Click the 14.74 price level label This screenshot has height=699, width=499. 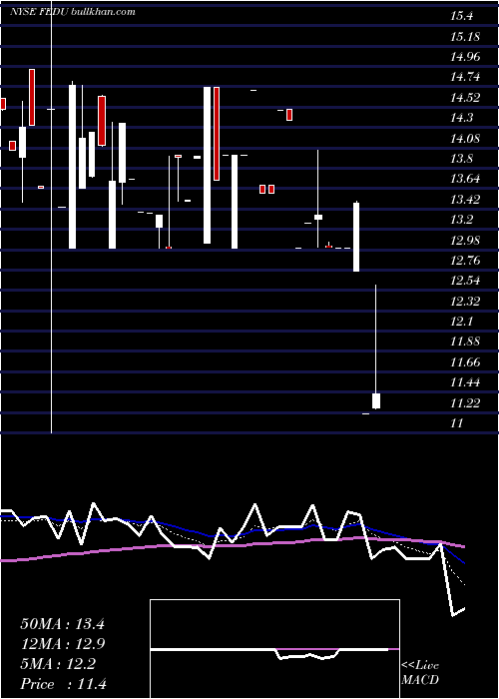point(465,77)
